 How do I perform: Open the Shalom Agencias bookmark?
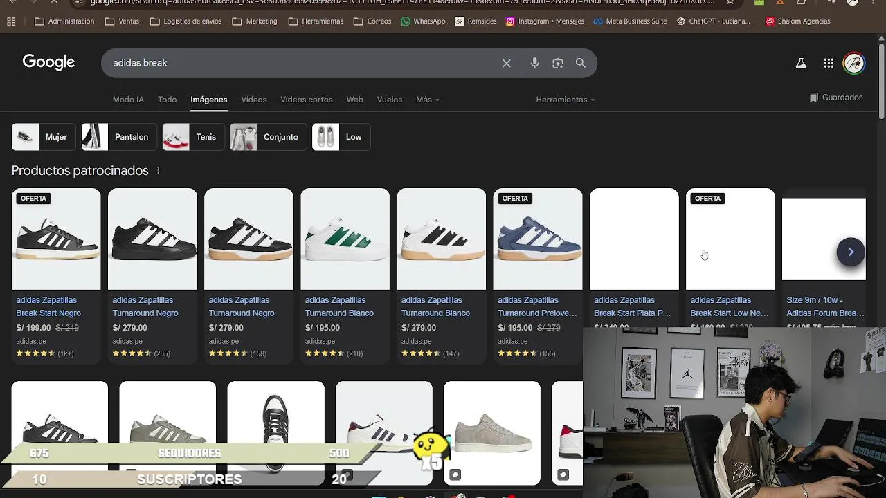click(797, 21)
